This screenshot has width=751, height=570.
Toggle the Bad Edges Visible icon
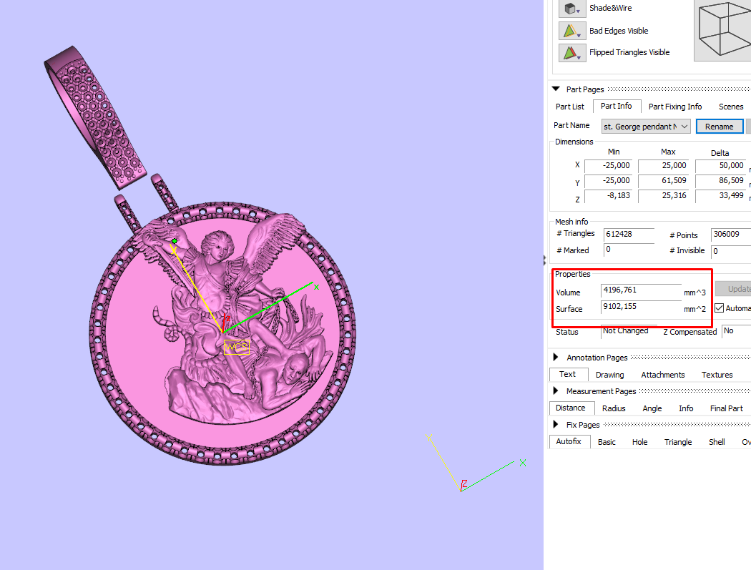pos(572,31)
